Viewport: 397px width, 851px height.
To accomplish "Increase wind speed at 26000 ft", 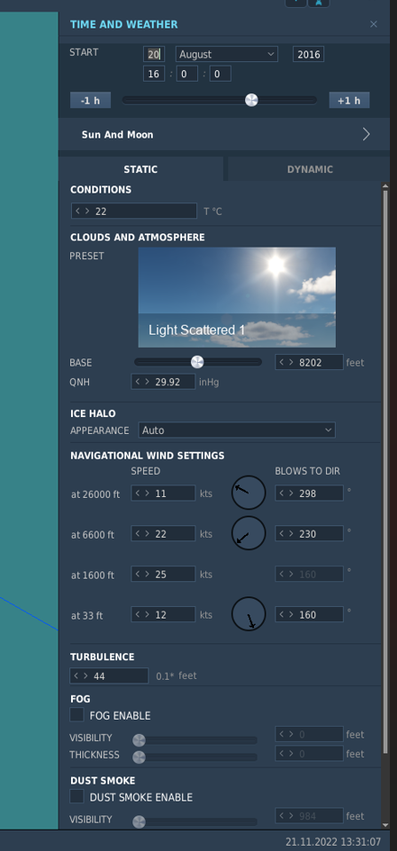I will pos(147,493).
